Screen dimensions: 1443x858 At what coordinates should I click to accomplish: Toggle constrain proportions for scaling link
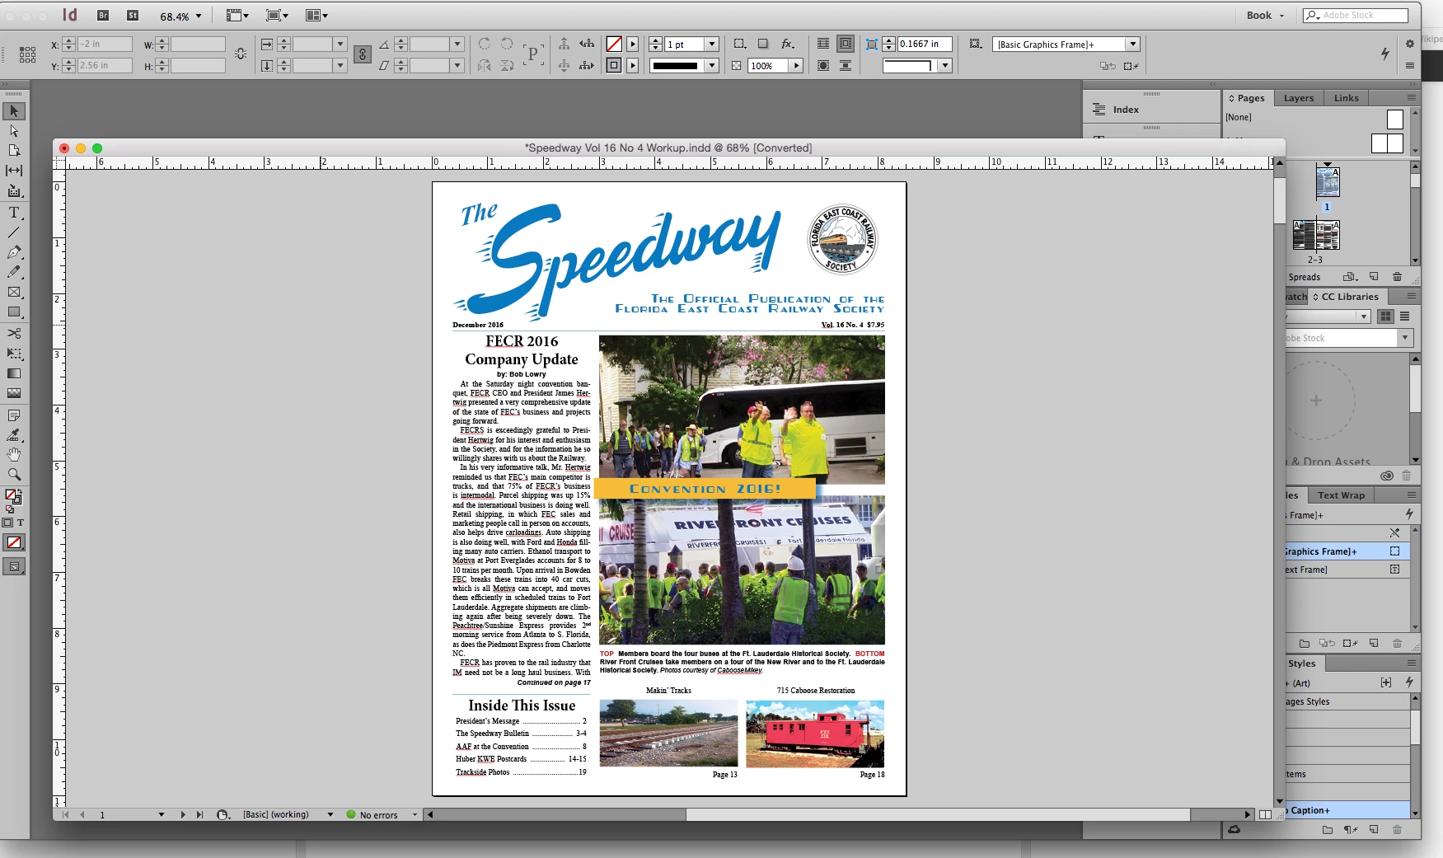pyautogui.click(x=362, y=54)
